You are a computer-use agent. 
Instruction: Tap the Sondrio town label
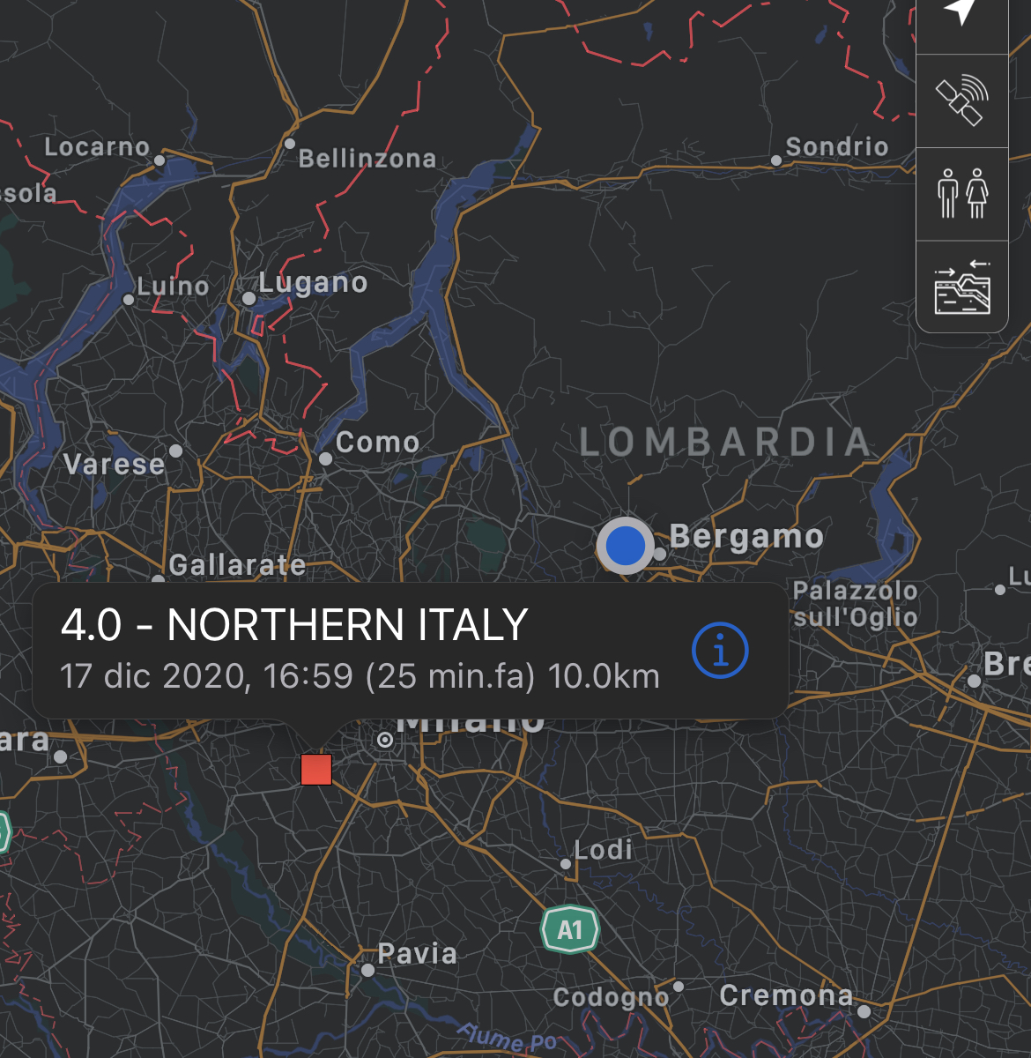[836, 146]
